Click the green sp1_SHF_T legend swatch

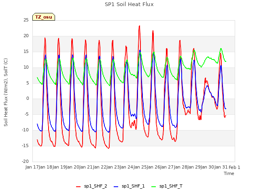coord(154,187)
